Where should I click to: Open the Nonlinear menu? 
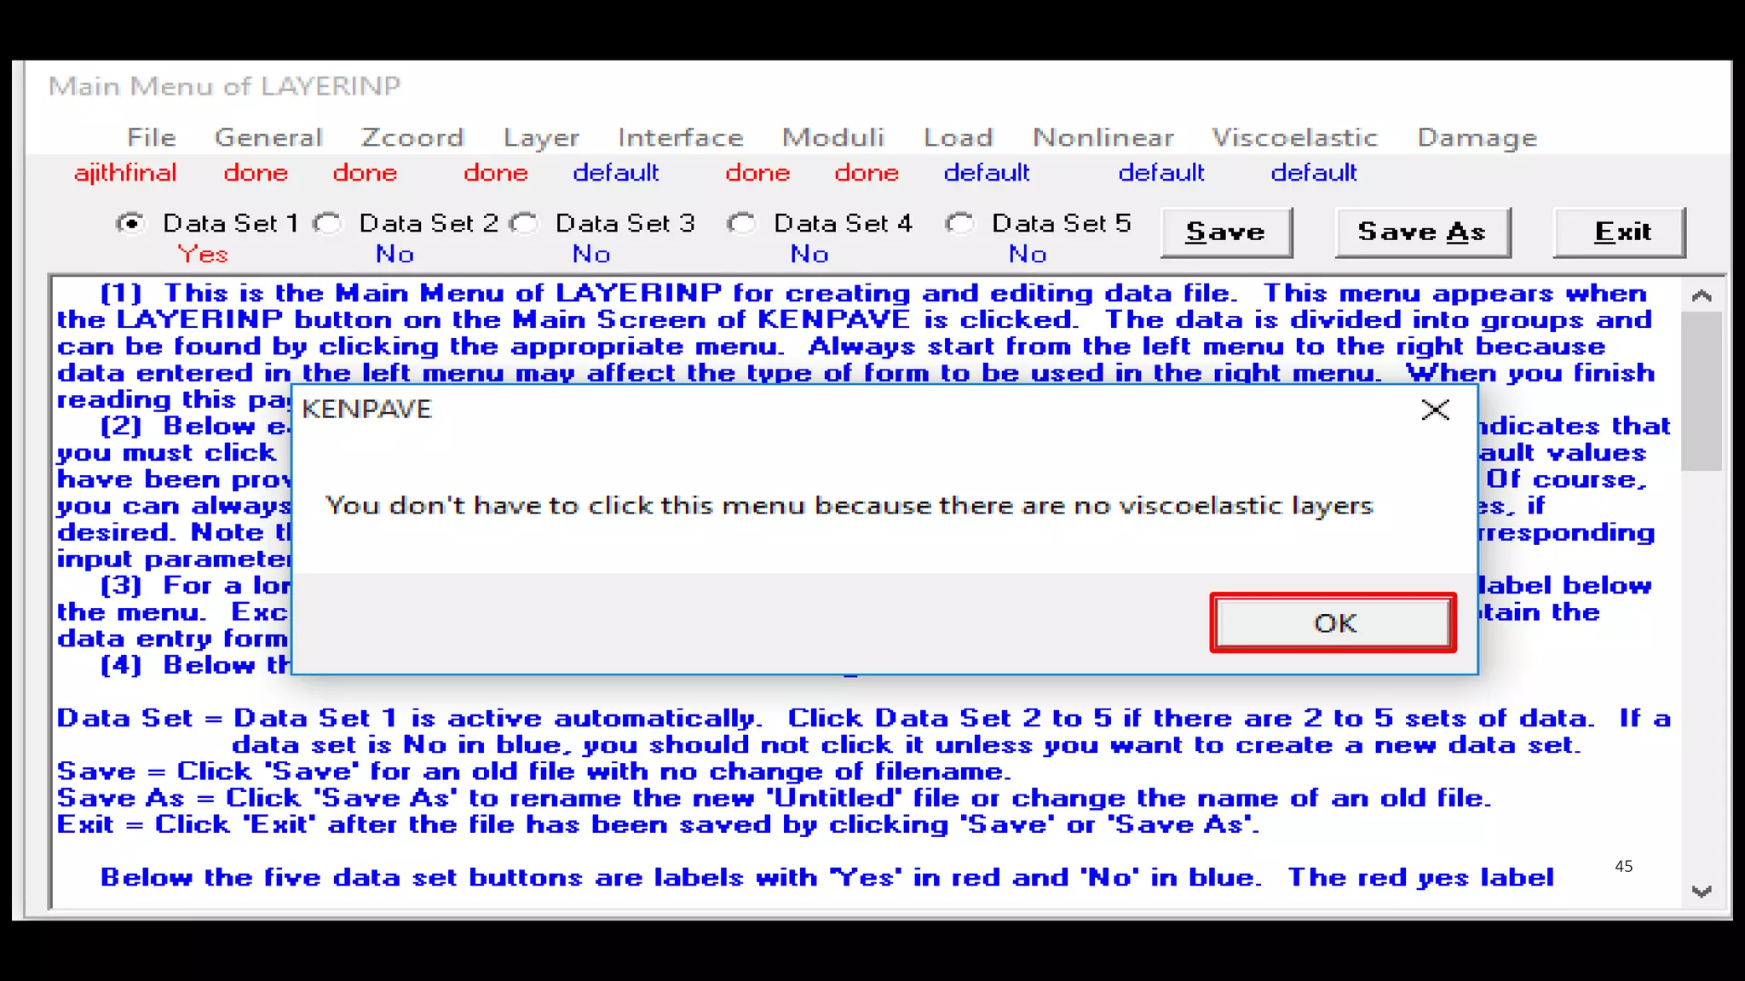(x=1103, y=138)
